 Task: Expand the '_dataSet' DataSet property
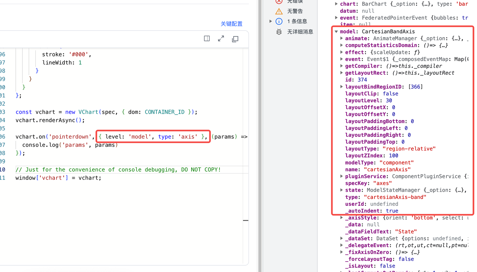click(x=342, y=239)
